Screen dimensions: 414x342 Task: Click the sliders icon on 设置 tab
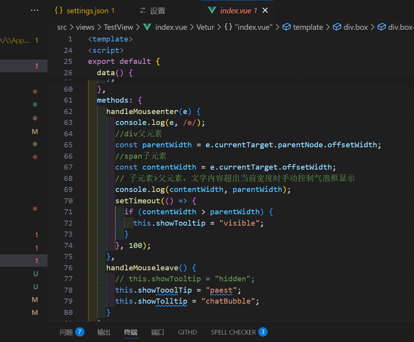coord(142,11)
